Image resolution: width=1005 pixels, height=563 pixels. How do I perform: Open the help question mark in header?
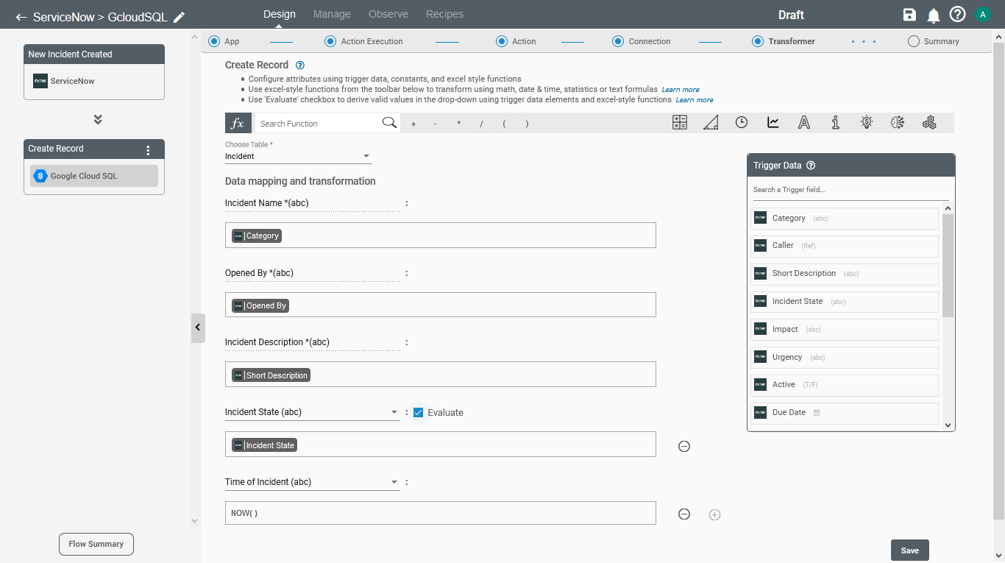(957, 15)
